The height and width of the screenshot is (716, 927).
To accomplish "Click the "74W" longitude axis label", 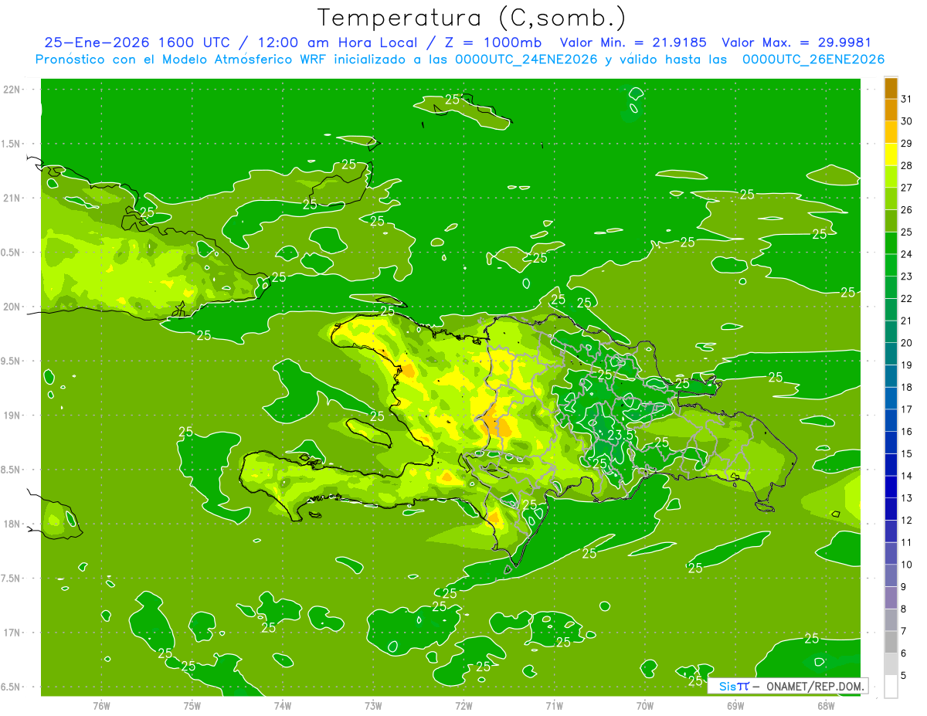I will pos(283,706).
